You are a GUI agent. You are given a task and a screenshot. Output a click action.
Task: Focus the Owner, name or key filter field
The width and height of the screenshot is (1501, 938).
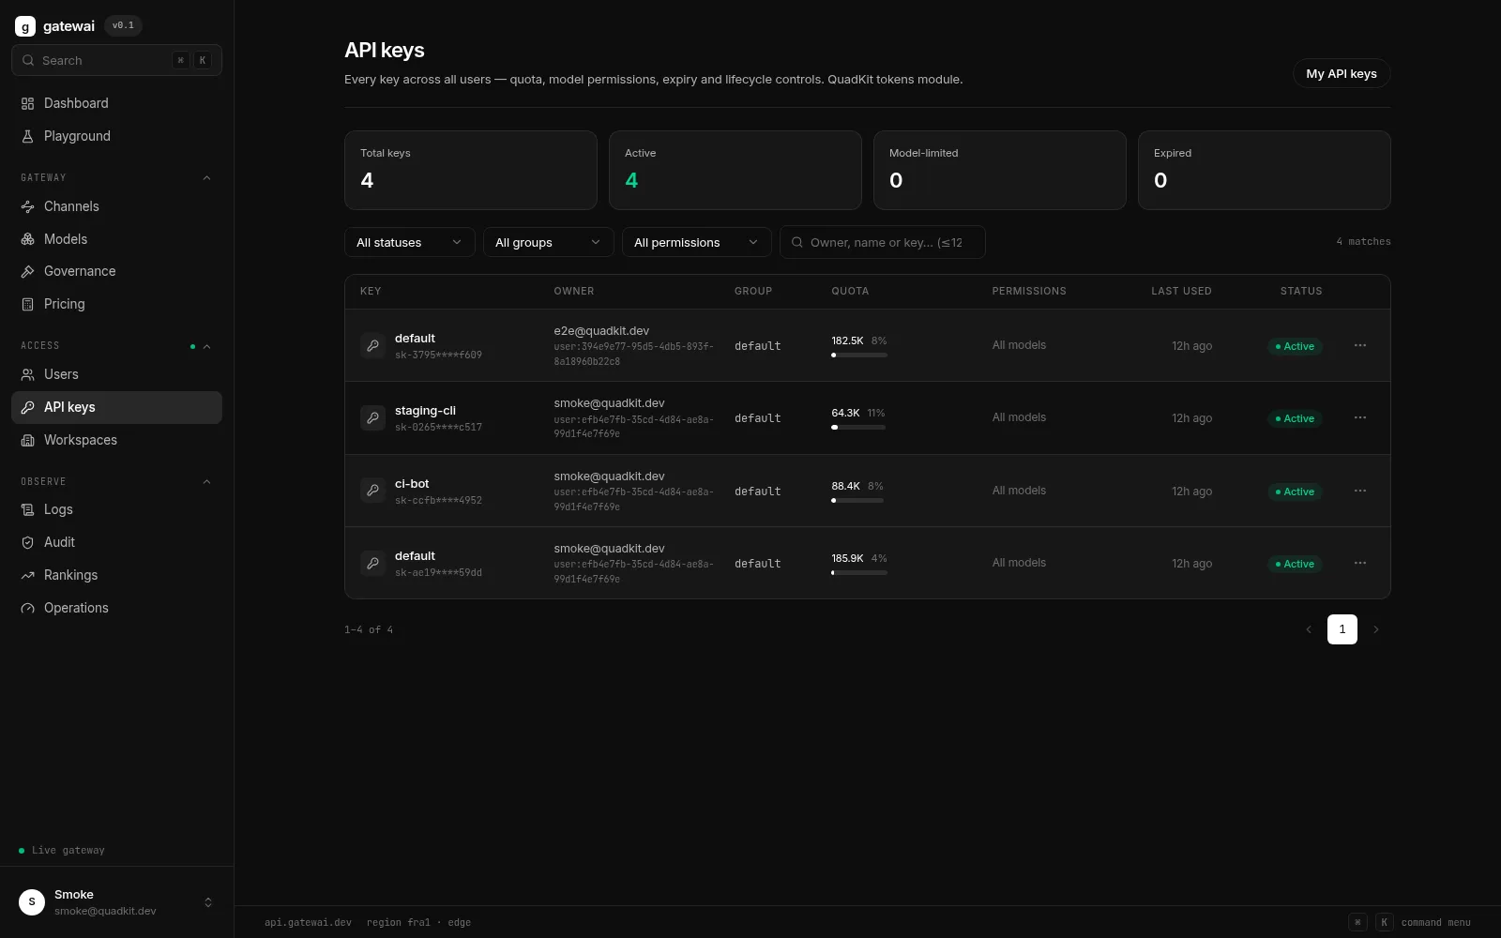(x=883, y=242)
